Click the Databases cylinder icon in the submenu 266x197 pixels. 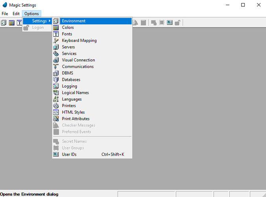(x=56, y=80)
